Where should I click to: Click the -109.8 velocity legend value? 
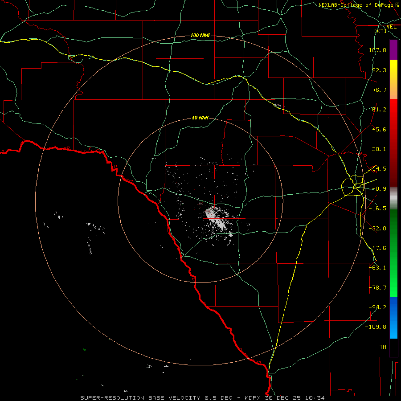coord(376,327)
